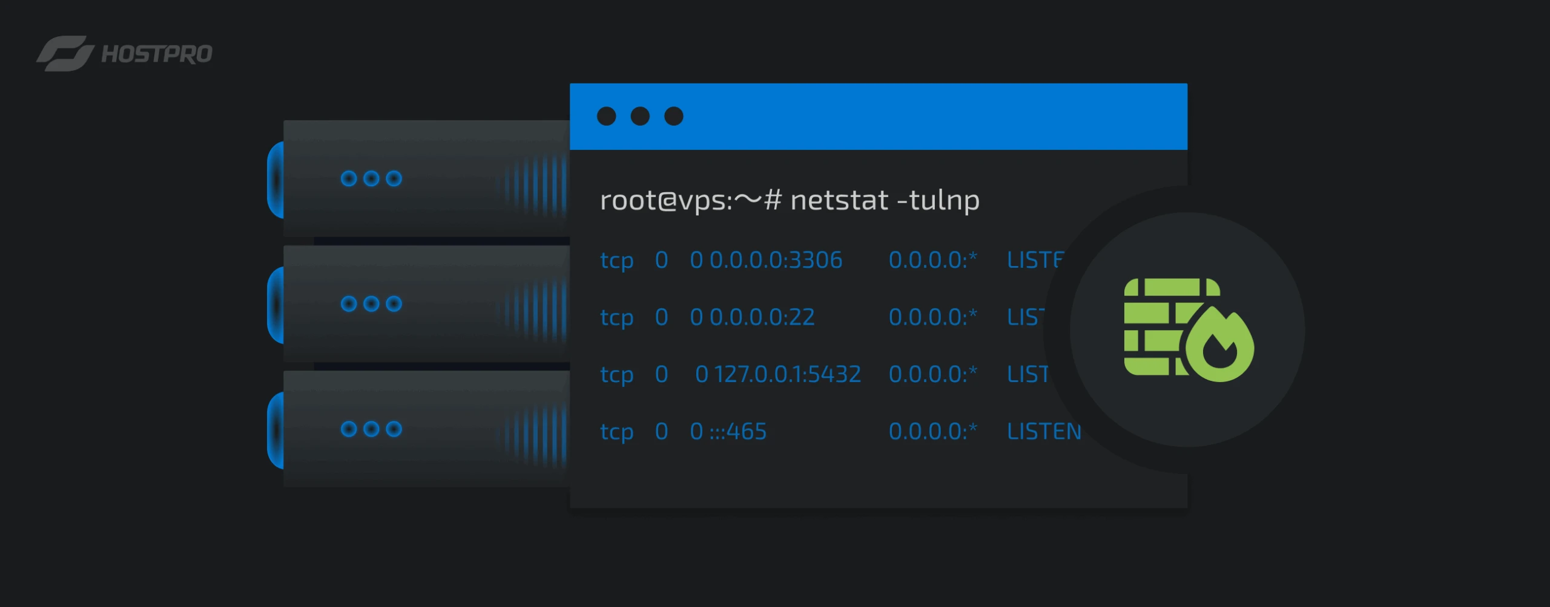Click the green firewall brick-and-flame icon
Image resolution: width=1550 pixels, height=607 pixels.
pos(1188,329)
